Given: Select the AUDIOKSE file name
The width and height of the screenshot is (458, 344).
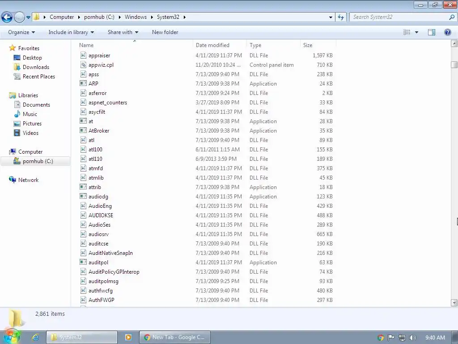Looking at the screenshot, I should tap(101, 215).
